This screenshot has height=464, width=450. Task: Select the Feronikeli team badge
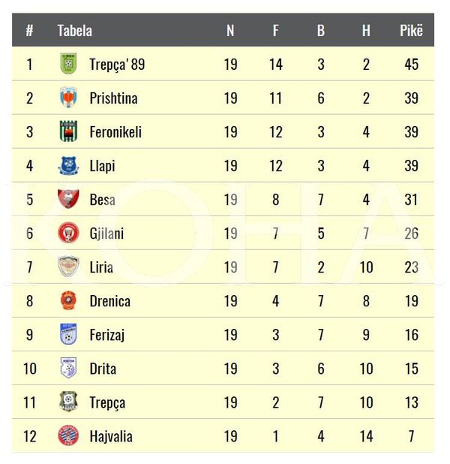(x=68, y=131)
